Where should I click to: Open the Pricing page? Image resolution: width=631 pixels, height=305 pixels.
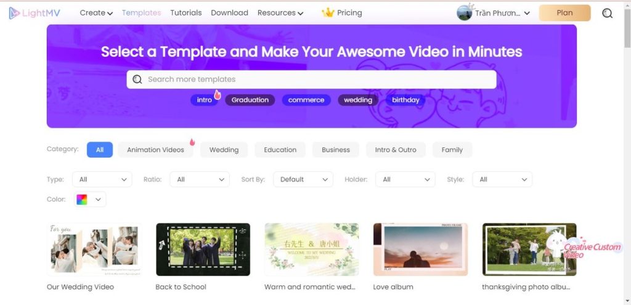tap(349, 13)
